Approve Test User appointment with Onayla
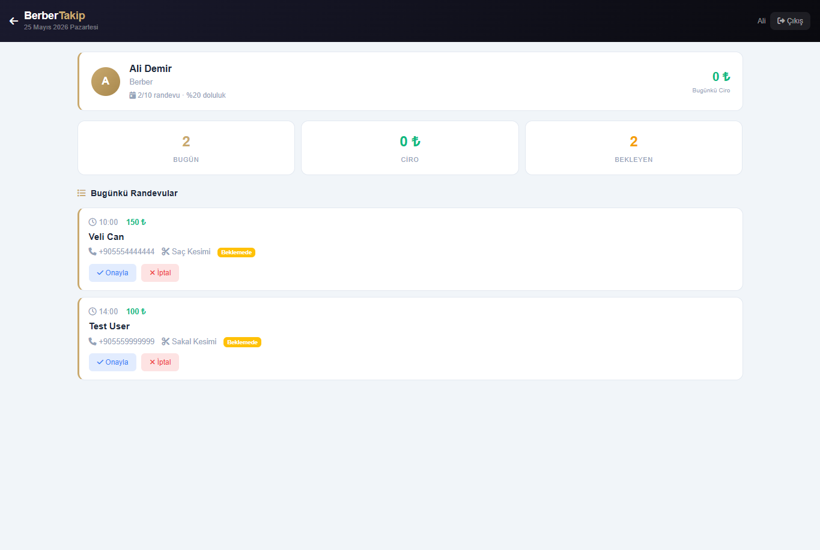 112,362
